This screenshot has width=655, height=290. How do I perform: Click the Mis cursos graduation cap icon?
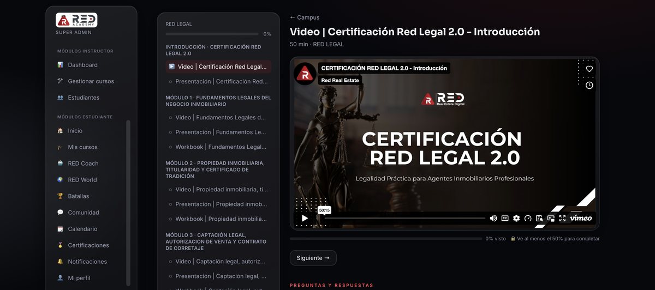60,147
